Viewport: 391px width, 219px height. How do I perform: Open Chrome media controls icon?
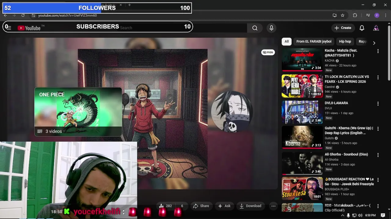pyautogui.click(x=368, y=15)
